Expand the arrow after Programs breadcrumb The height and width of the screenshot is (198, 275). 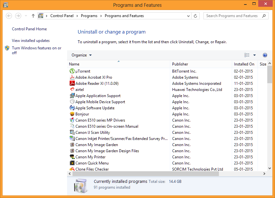(x=101, y=16)
